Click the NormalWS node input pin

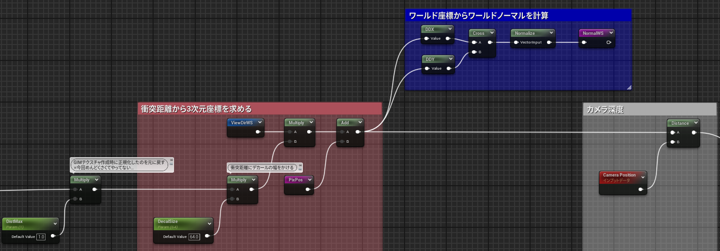click(584, 43)
